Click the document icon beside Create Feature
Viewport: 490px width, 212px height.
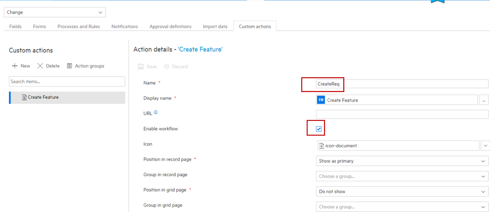click(x=24, y=97)
